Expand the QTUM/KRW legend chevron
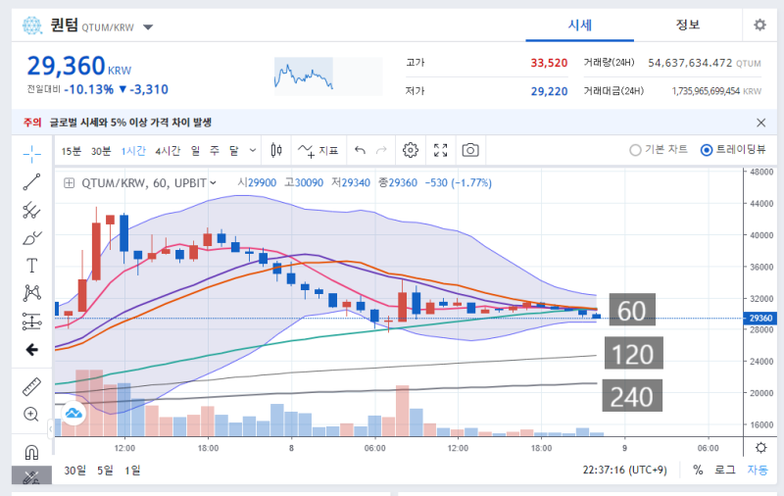Image resolution: width=784 pixels, height=496 pixels. coord(214,183)
